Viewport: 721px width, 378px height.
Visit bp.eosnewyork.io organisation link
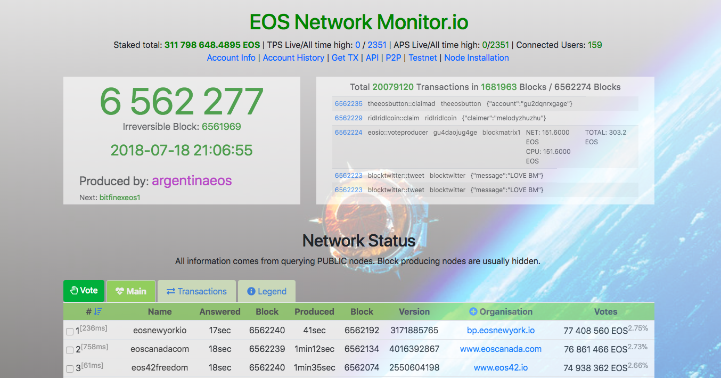[x=501, y=330]
